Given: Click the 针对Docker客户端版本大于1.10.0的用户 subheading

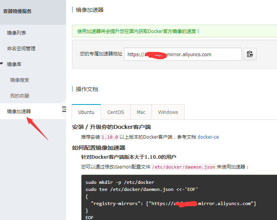Looking at the screenshot, I should click(129, 157).
